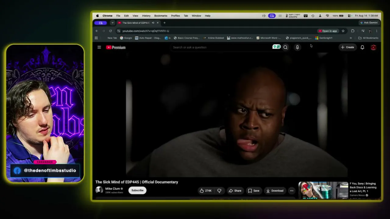Open Wi-Fi status in menu bar
The image size is (390, 219).
[x=327, y=16]
